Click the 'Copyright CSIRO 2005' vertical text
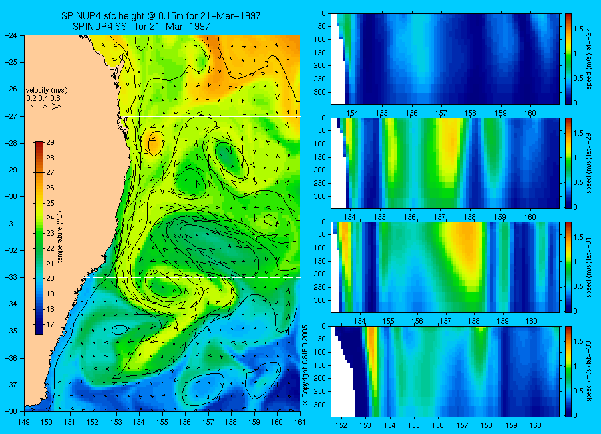Viewport: 601px width, 434px height. tap(305, 365)
